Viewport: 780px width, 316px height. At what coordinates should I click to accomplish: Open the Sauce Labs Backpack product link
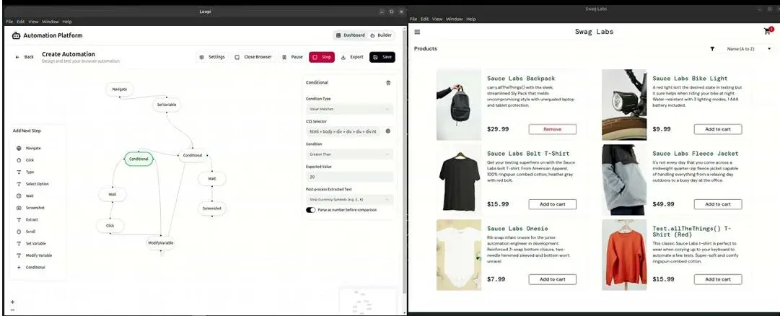pos(521,79)
